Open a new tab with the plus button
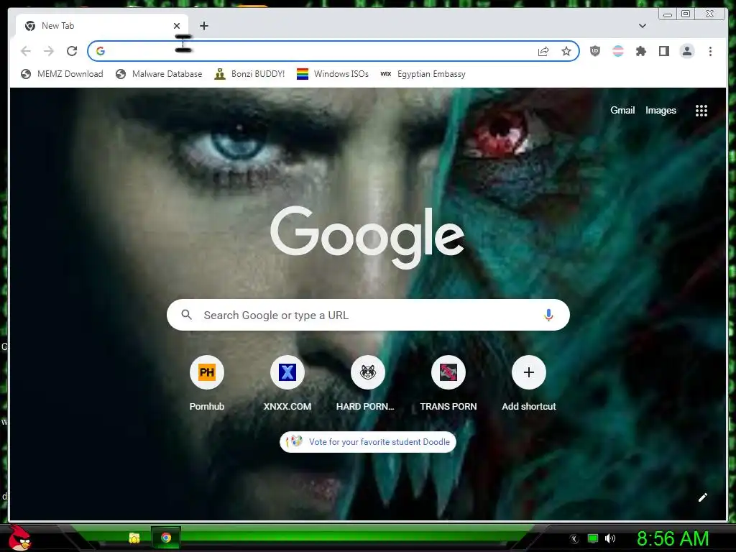 (203, 26)
